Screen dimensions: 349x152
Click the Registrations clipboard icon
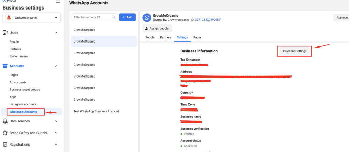pos(5,145)
